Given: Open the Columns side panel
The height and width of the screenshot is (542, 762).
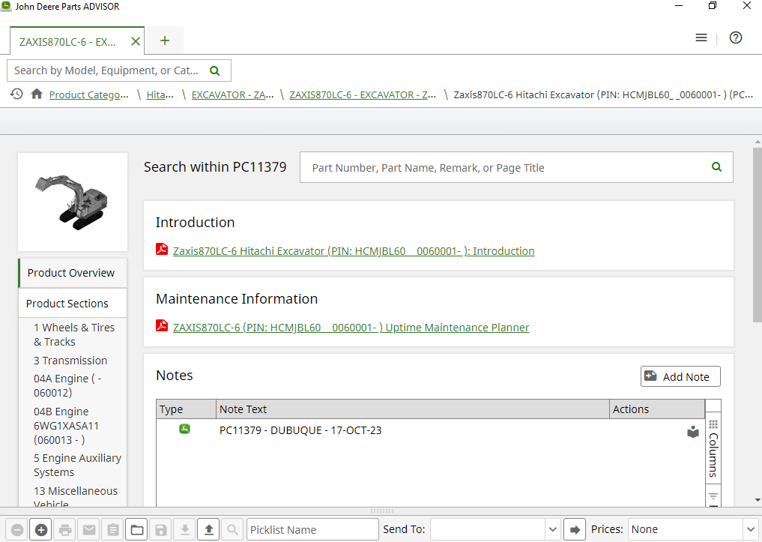Looking at the screenshot, I should [713, 448].
